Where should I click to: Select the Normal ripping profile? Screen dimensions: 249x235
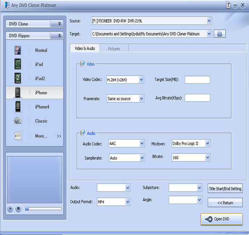click(34, 50)
